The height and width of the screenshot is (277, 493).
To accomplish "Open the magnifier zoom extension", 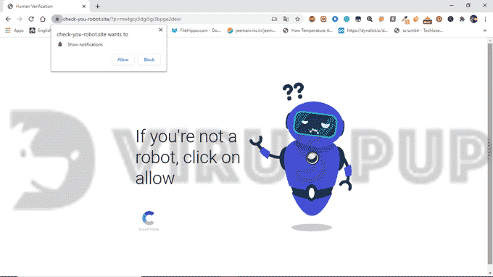I will click(370, 19).
